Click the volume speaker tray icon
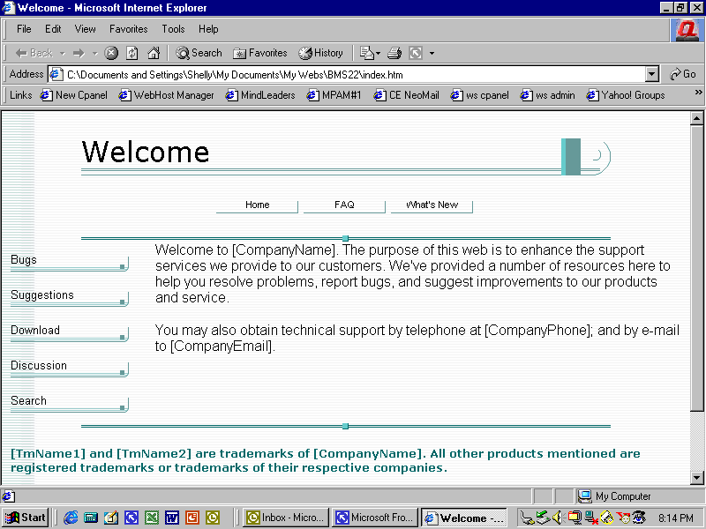This screenshot has width=706, height=529. tap(558, 518)
